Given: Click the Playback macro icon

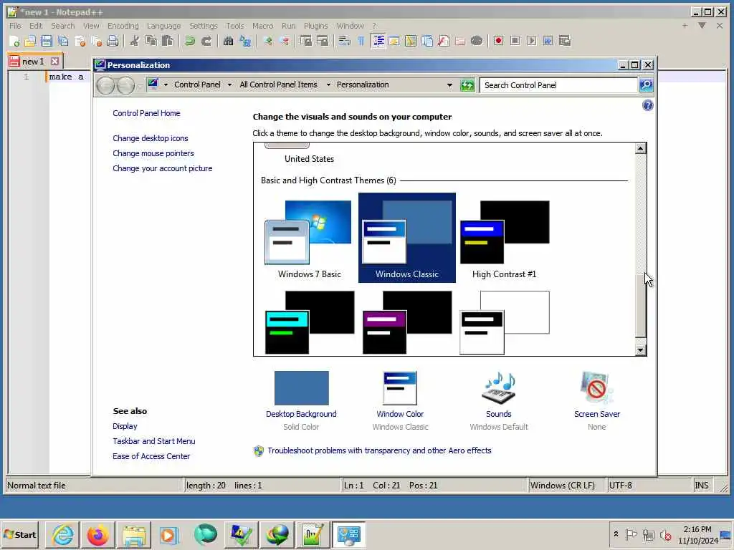Looking at the screenshot, I should click(531, 41).
